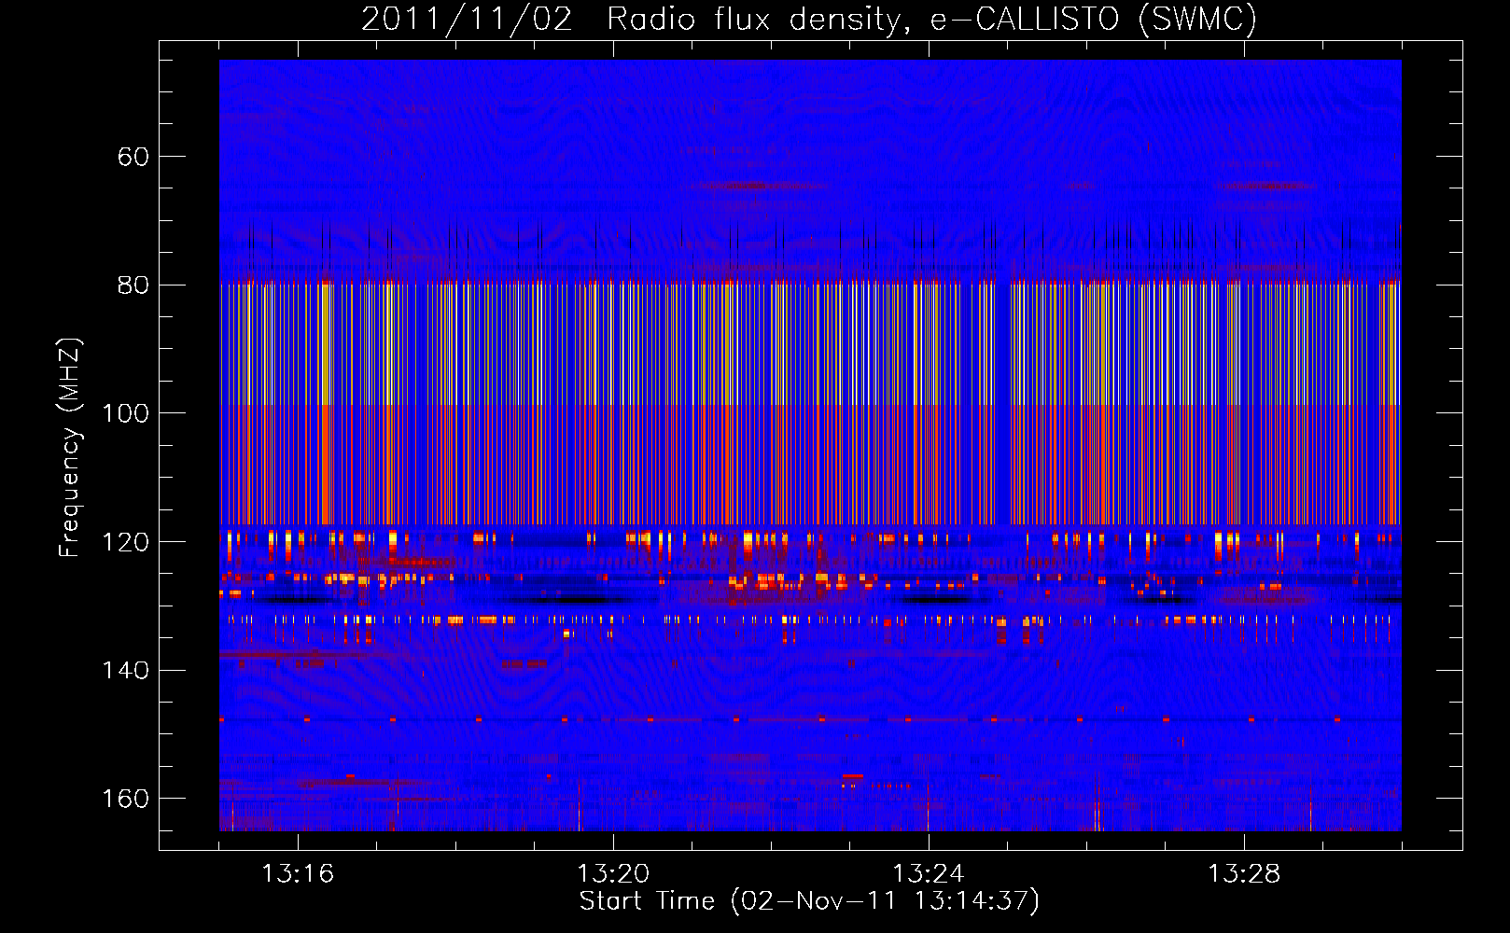Click the '160' frequency tick label
The image size is (1510, 933).
pos(125,799)
